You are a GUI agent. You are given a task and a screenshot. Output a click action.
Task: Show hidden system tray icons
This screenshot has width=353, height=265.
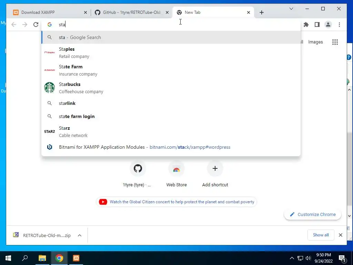coord(292,258)
